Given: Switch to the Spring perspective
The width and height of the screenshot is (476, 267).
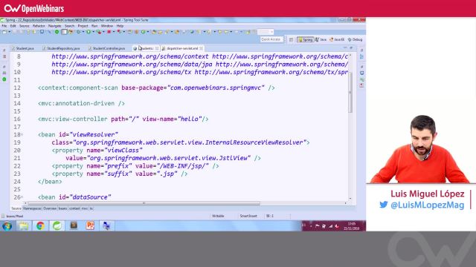Looking at the screenshot, I should coord(306,39).
